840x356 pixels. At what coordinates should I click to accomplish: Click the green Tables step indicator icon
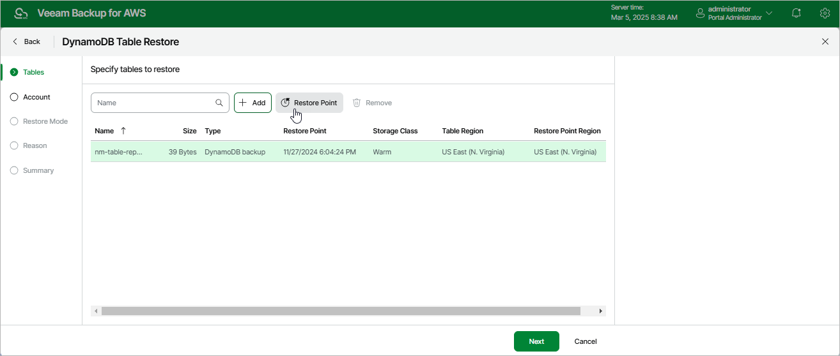coord(14,72)
